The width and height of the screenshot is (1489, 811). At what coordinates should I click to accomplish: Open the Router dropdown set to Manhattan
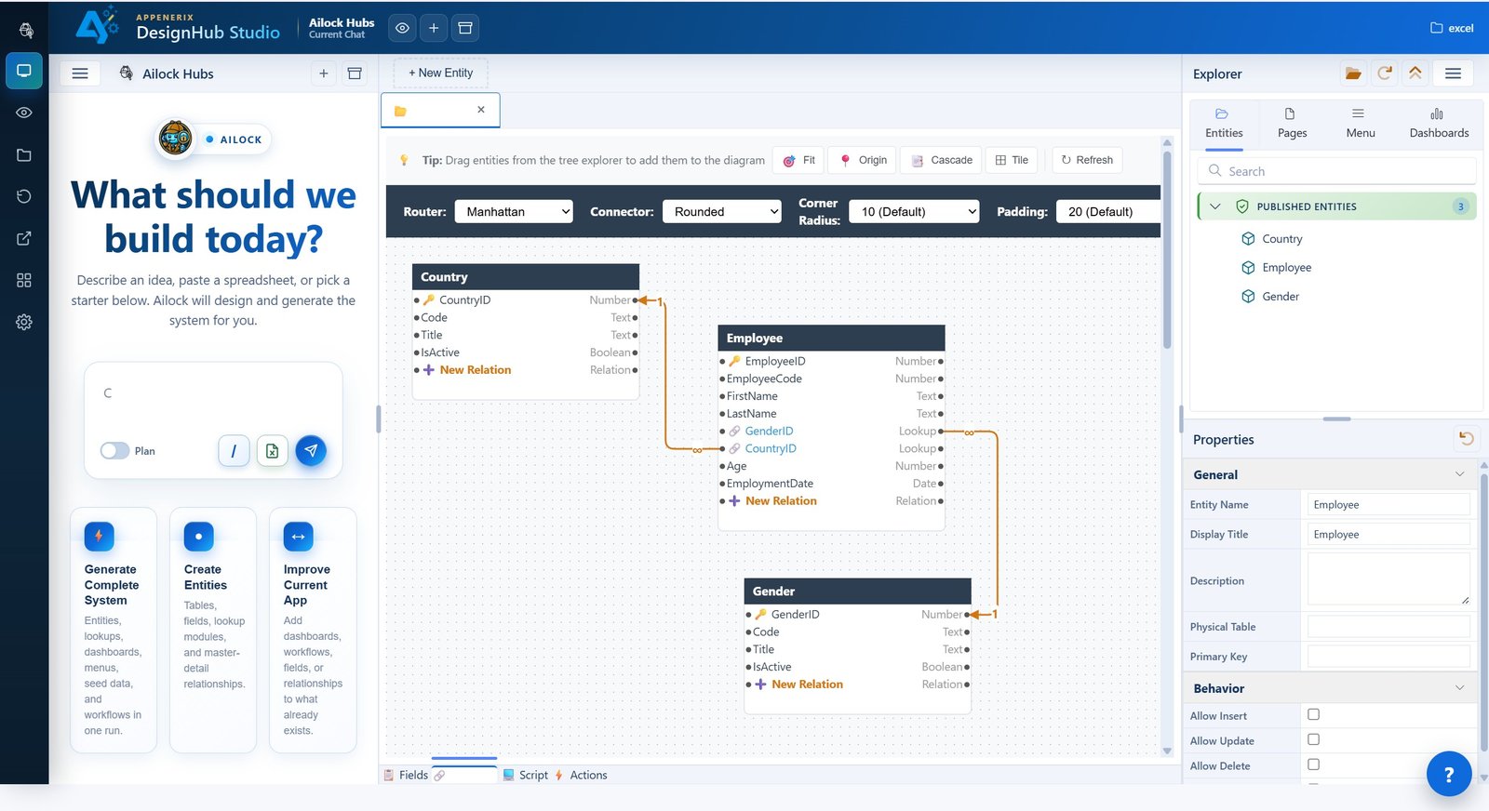[514, 212]
